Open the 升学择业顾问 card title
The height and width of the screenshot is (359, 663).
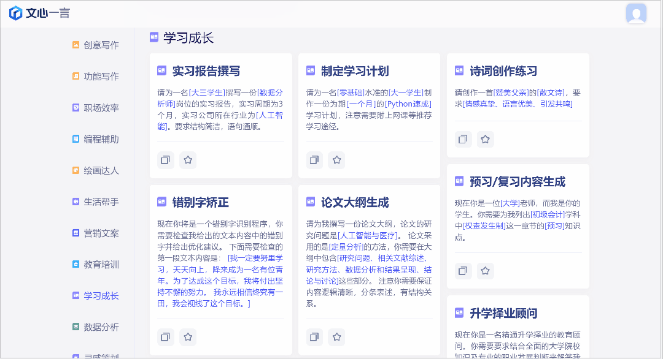click(x=503, y=313)
